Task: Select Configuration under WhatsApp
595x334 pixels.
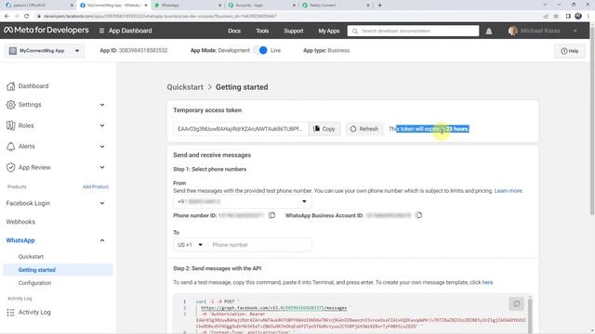Action: point(34,283)
